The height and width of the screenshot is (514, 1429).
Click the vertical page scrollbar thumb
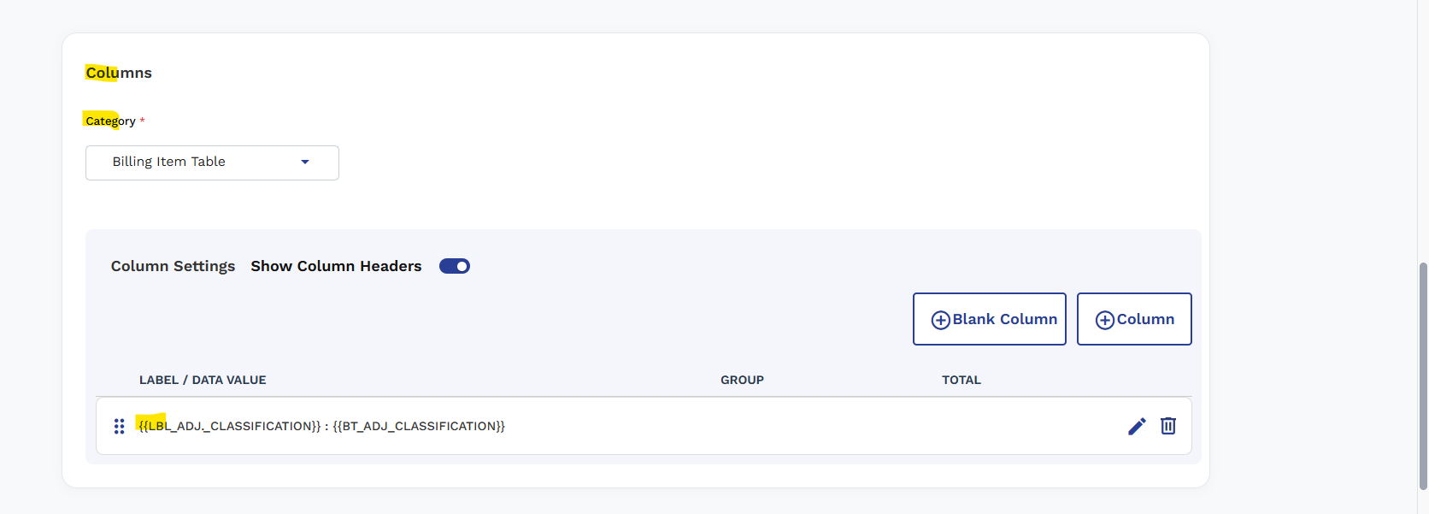coord(1423,376)
